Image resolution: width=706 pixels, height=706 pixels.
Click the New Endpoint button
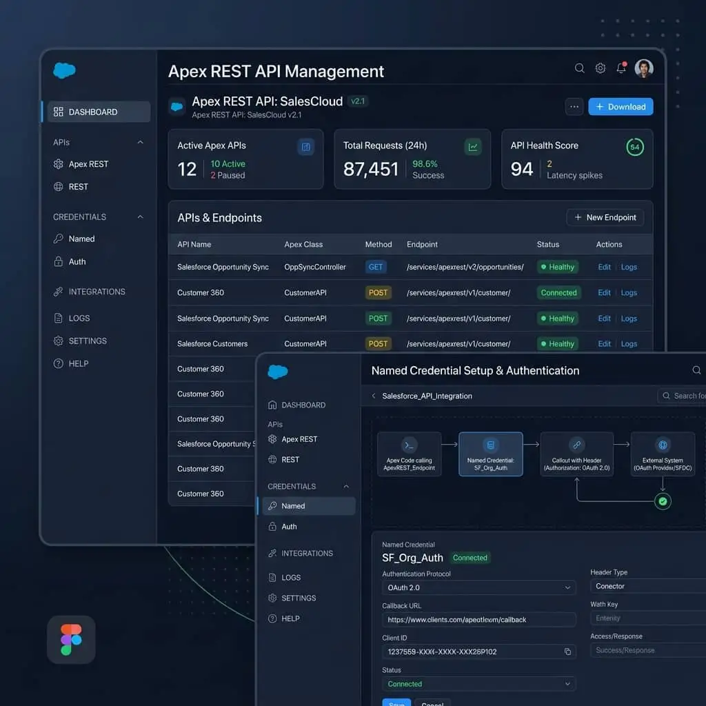coord(605,217)
